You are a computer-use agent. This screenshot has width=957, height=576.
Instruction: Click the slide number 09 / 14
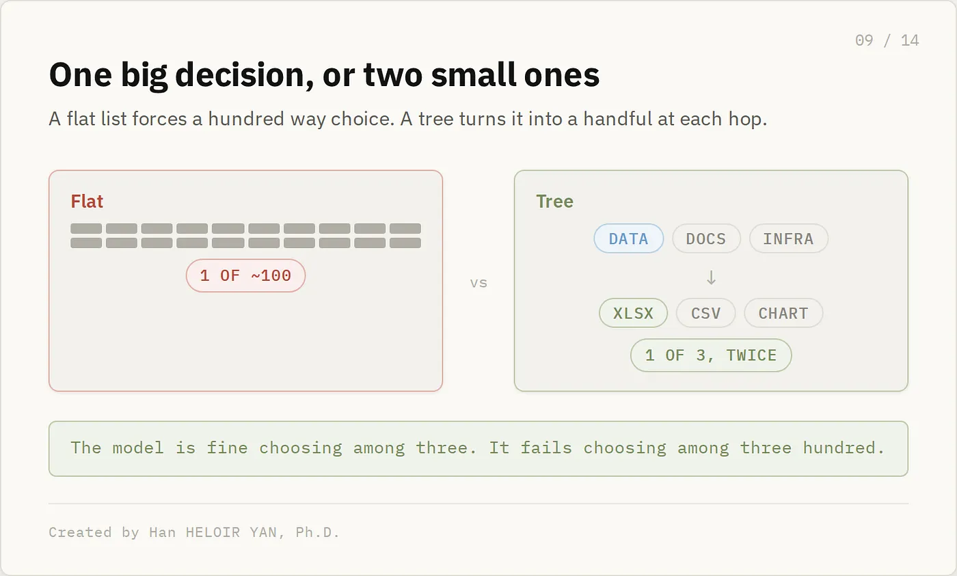click(887, 40)
